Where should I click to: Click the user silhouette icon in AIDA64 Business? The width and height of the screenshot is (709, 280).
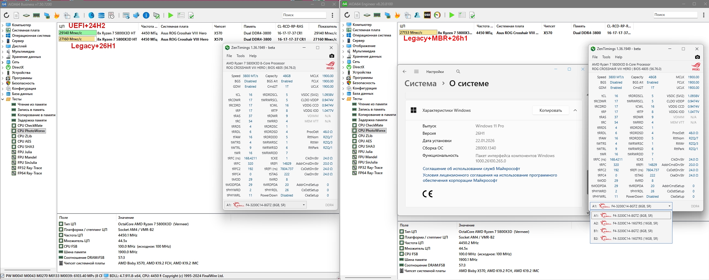[77, 15]
